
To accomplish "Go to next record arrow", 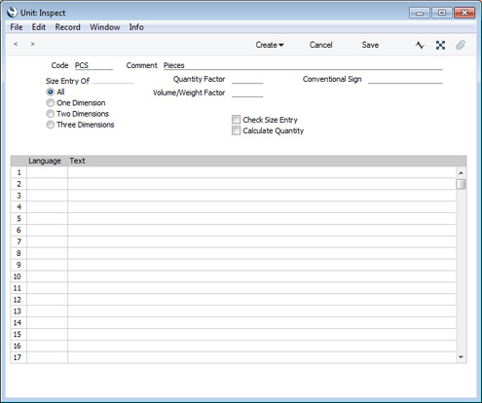I will (x=32, y=44).
